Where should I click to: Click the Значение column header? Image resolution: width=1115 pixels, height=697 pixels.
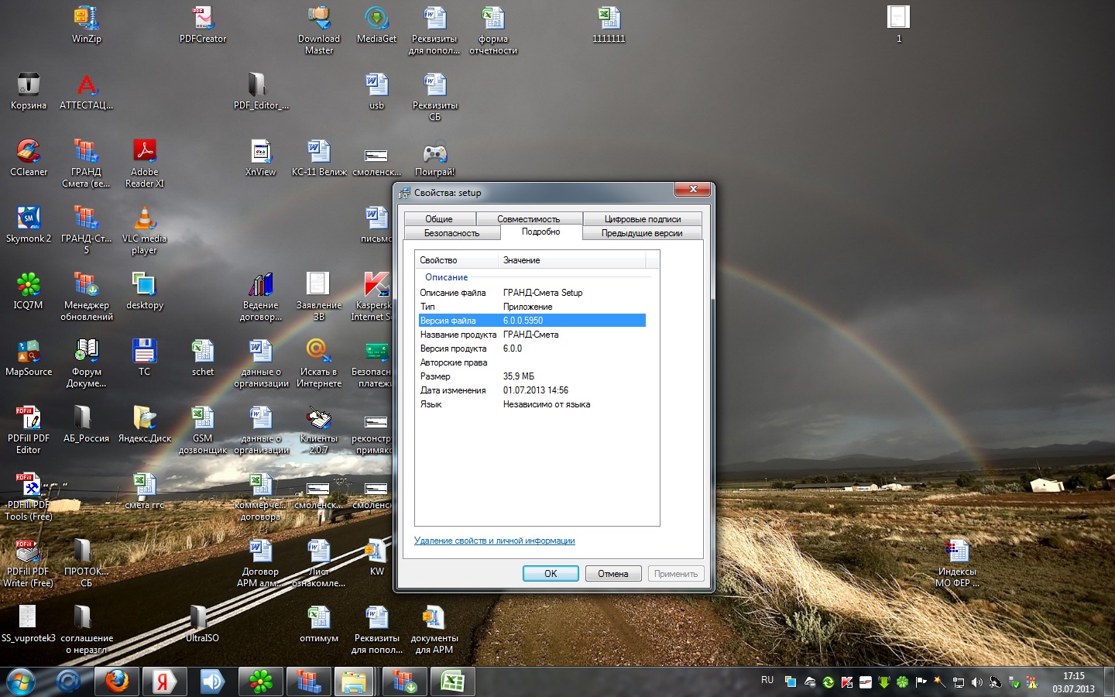[x=572, y=260]
